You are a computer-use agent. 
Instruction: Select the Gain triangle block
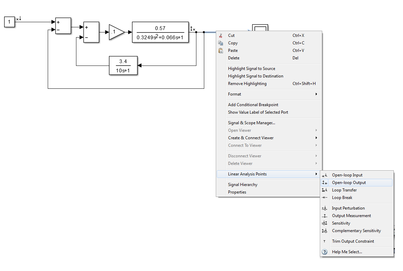coord(116,32)
